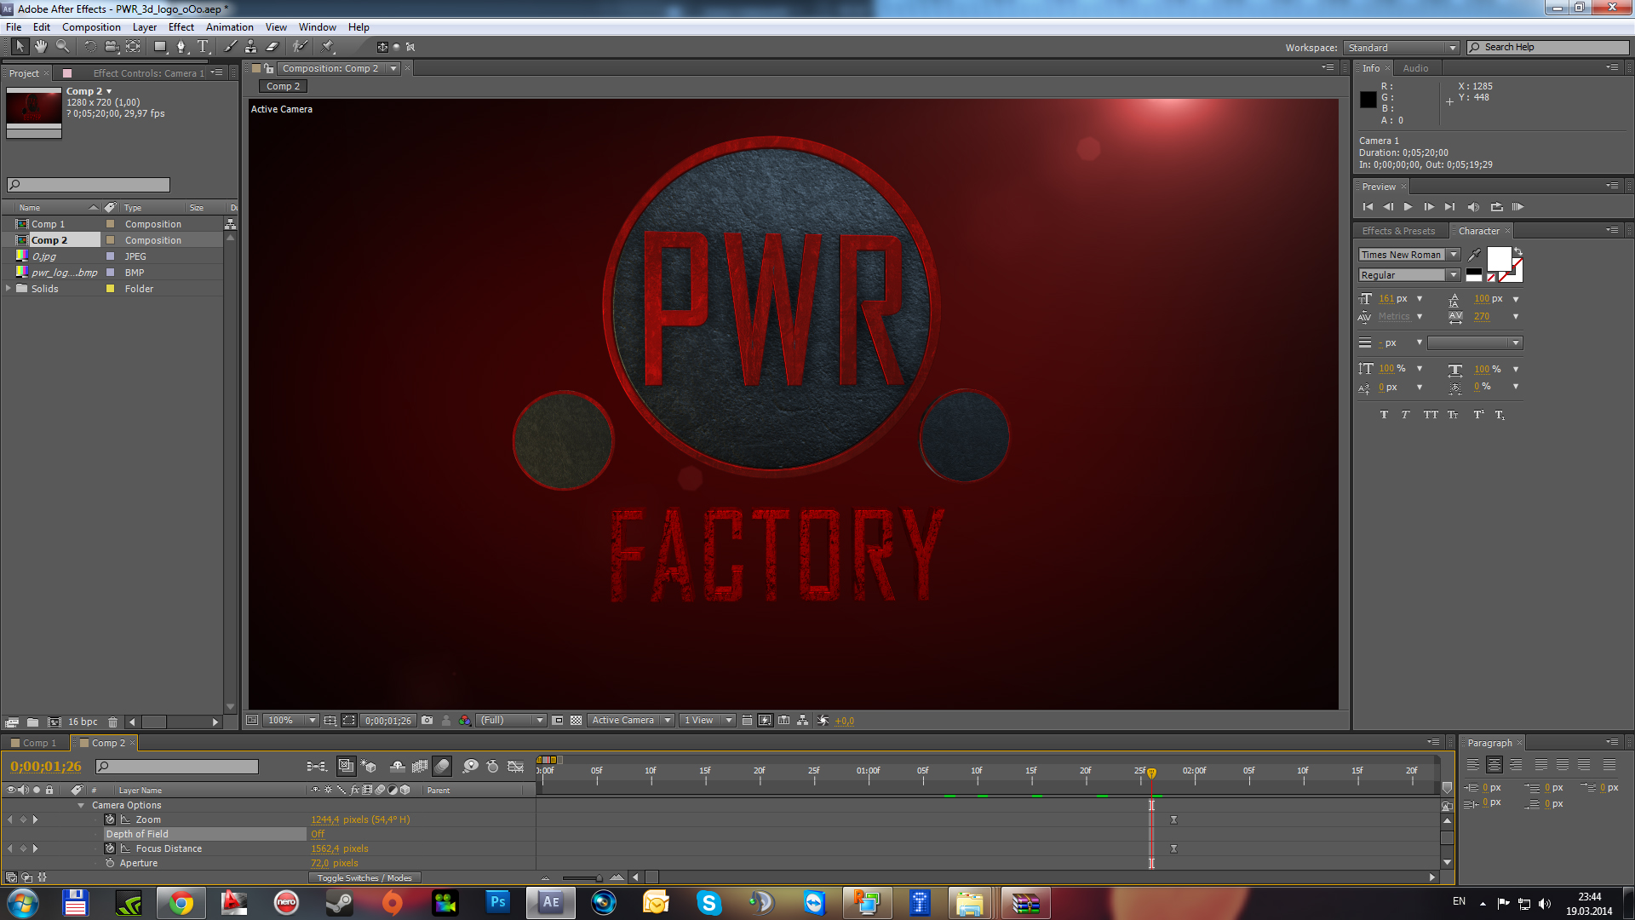Select the Unified Camera tool
This screenshot has height=920, width=1635.
click(111, 47)
